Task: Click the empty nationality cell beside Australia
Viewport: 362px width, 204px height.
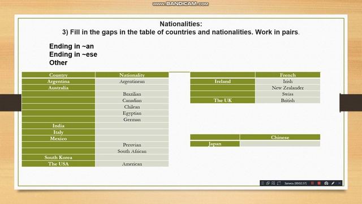Action: (x=132, y=88)
